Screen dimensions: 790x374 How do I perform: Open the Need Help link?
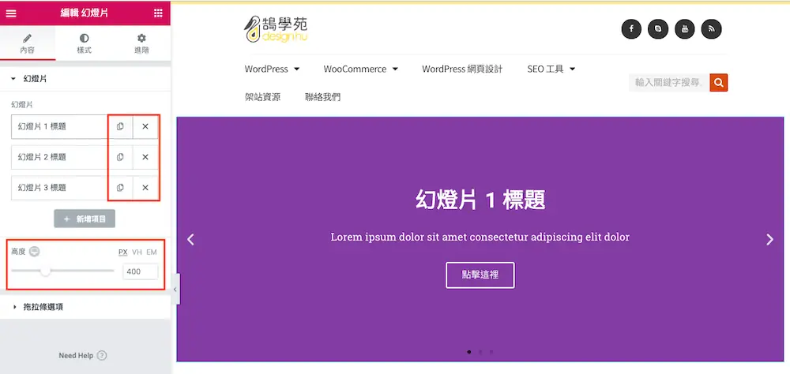83,355
